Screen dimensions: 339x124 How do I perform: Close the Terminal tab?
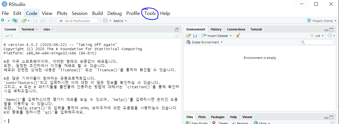(x=36, y=30)
